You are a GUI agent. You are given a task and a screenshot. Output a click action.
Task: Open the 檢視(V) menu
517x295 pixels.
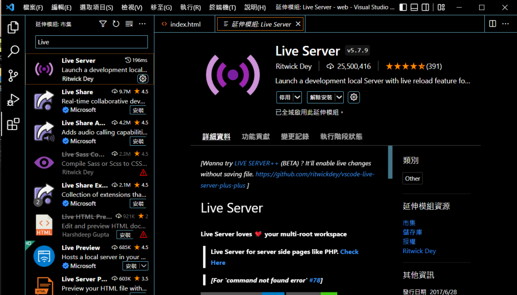(x=132, y=7)
